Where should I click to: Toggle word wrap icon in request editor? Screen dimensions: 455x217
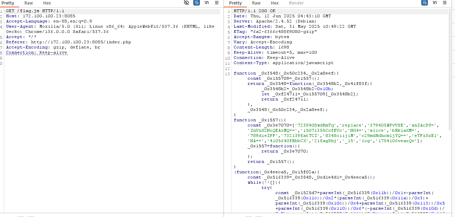point(197,3)
